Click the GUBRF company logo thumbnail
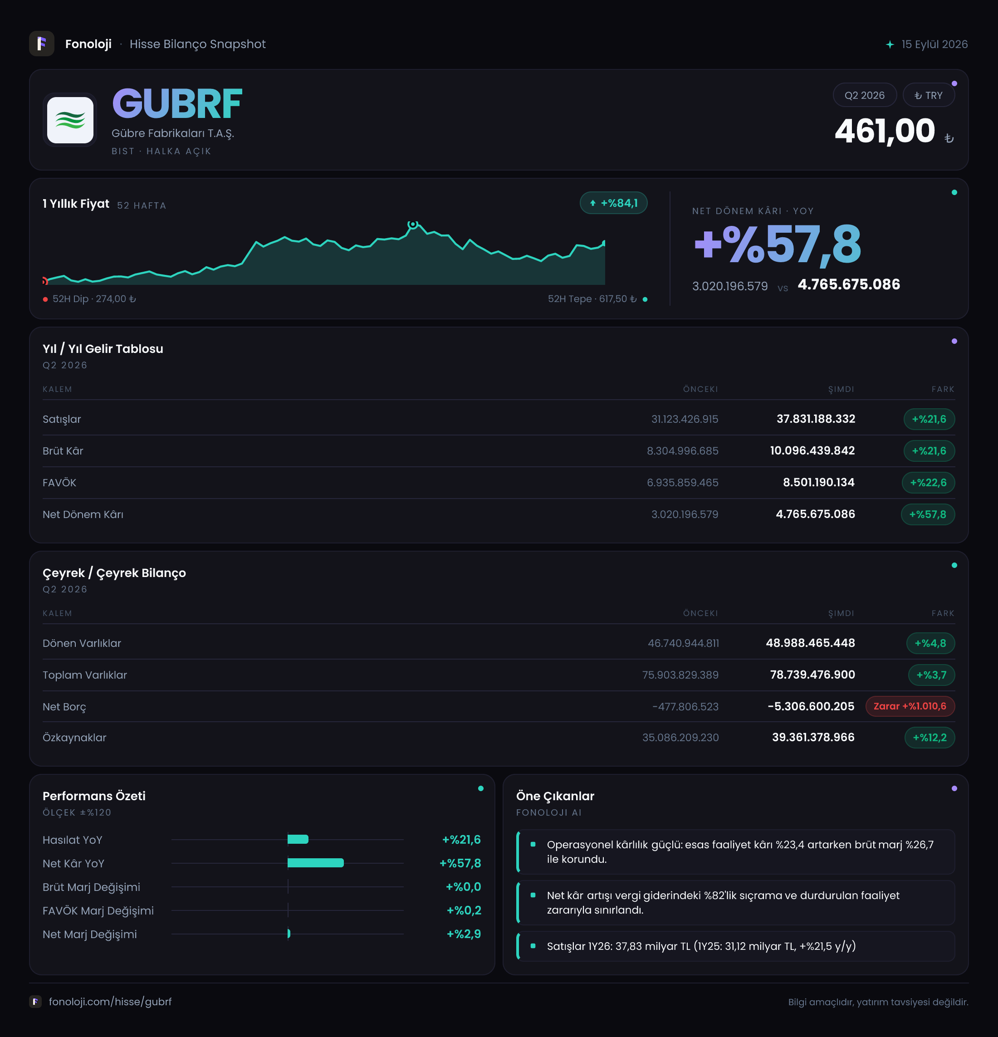Viewport: 998px width, 1037px height. [x=70, y=120]
